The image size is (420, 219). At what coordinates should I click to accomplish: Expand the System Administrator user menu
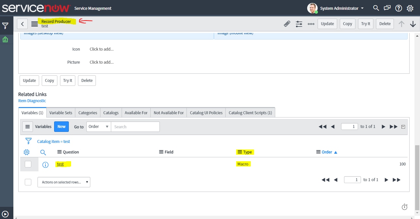tap(342, 8)
